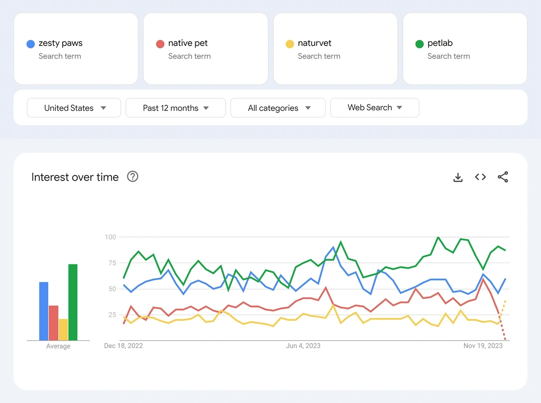Download the Interest over time data
This screenshot has height=403, width=541.
click(x=458, y=177)
